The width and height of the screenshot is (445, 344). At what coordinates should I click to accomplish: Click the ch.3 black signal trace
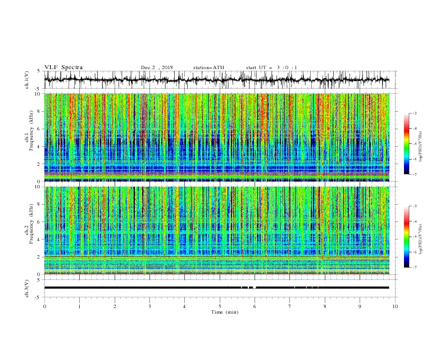pyautogui.click(x=217, y=288)
